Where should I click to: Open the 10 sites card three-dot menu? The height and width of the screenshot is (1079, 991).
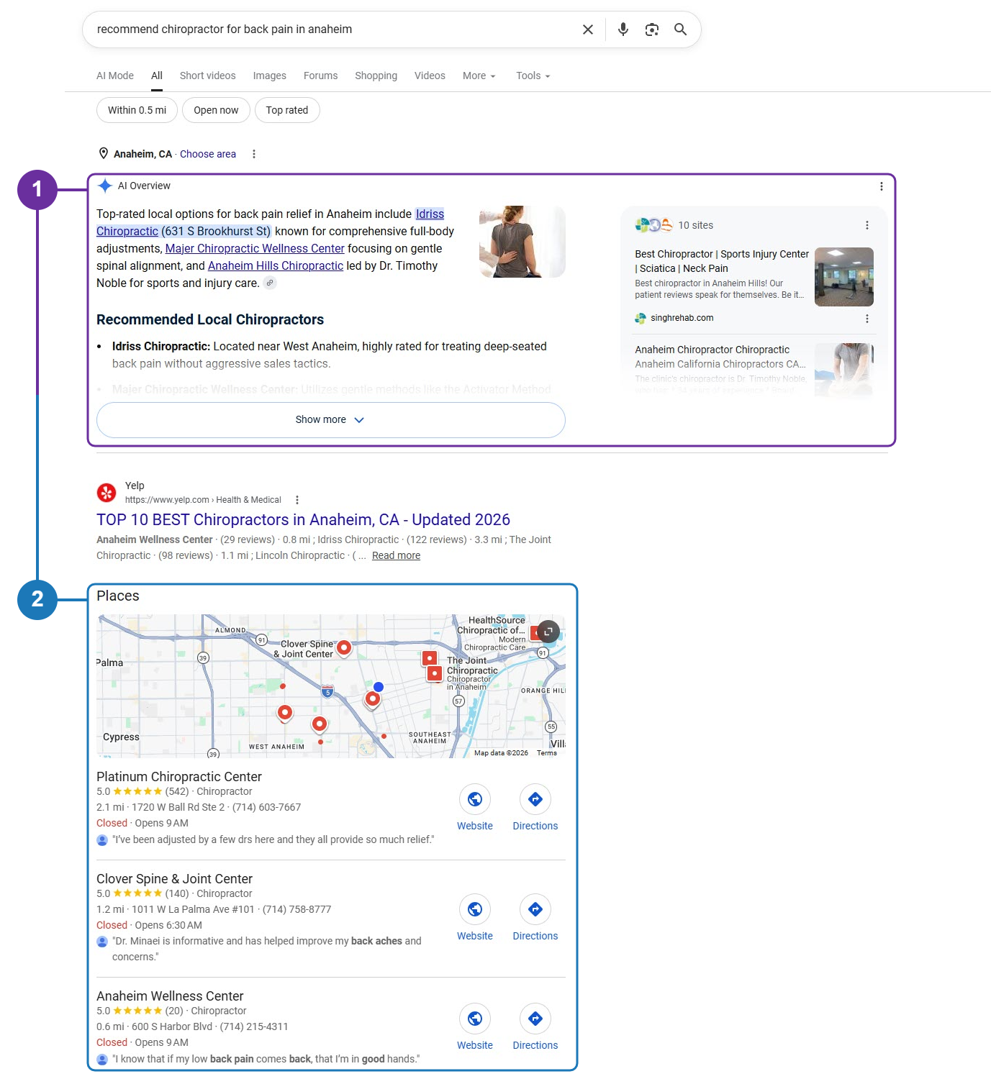[867, 225]
